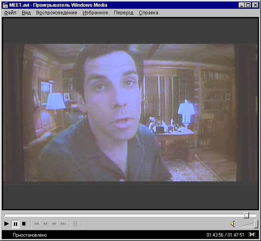Minimize the Windows Media player window
The image size is (261, 241).
[x=242, y=5]
